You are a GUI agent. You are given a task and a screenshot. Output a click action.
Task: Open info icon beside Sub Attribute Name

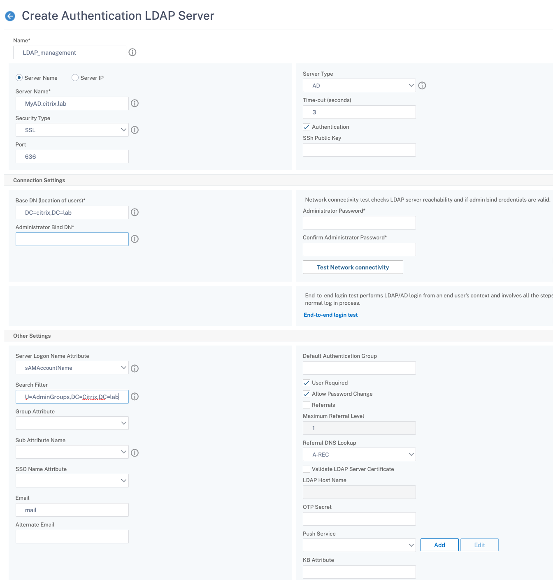tap(135, 453)
